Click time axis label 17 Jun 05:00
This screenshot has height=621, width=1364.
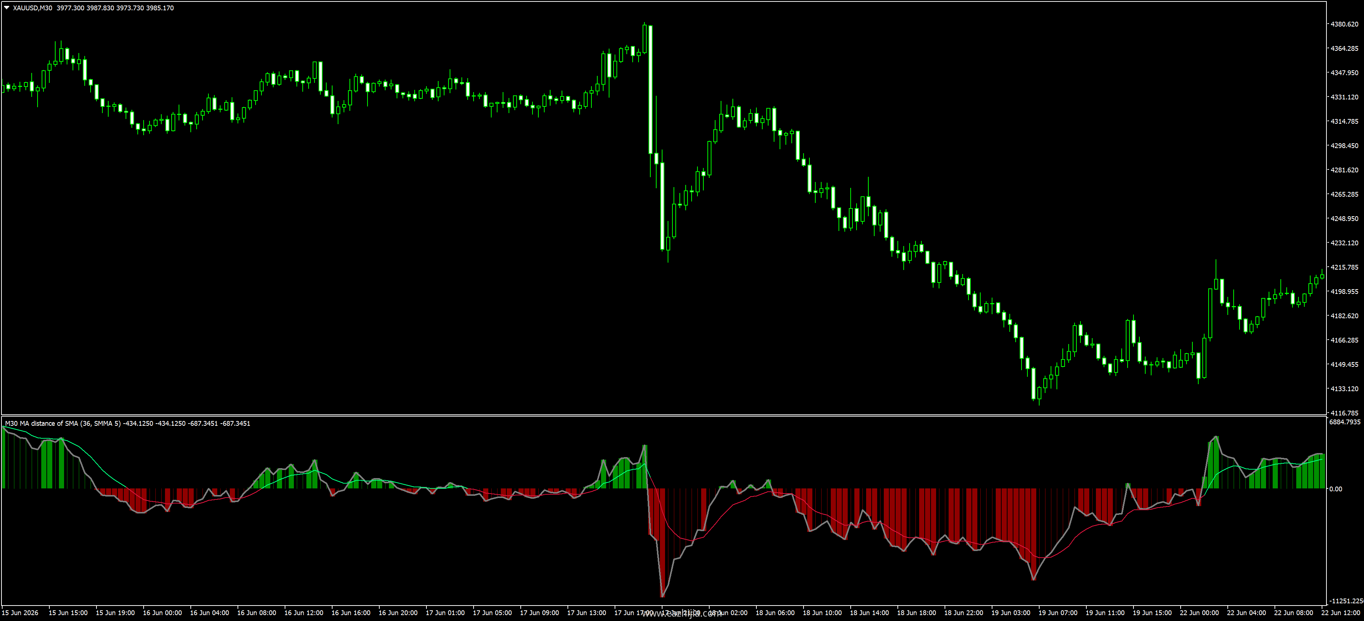pos(492,614)
